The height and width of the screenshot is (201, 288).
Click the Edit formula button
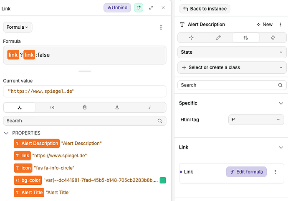[246, 172]
